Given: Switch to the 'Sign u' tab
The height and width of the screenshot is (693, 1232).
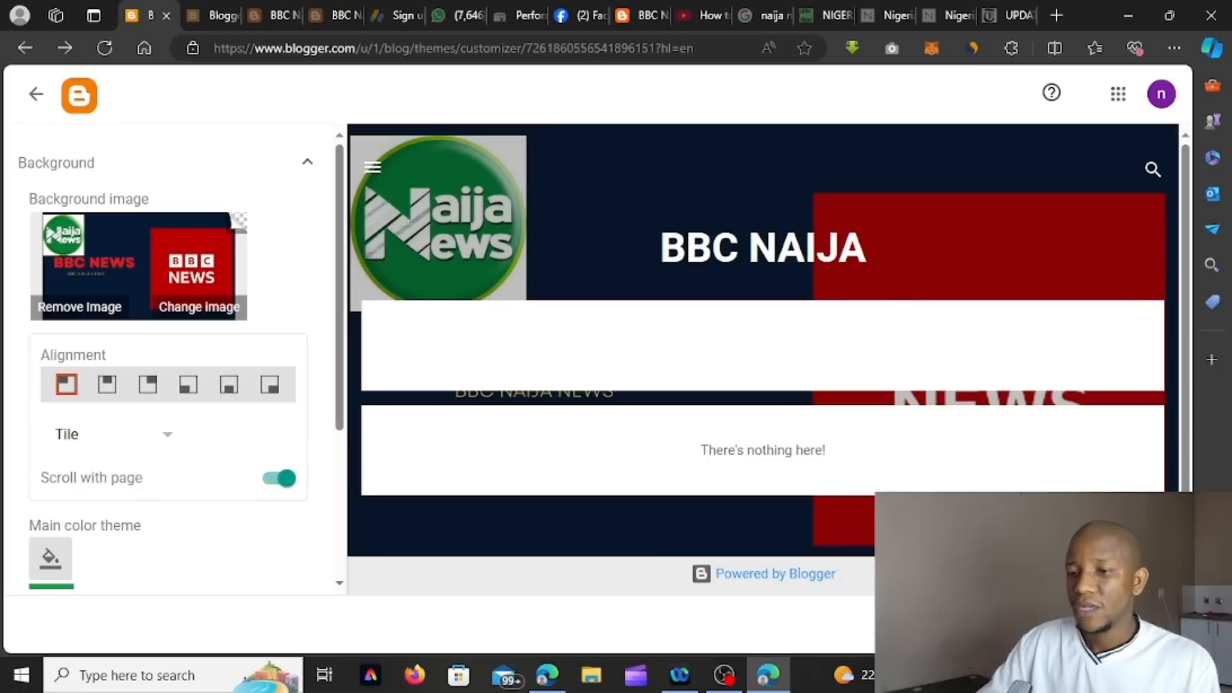Looking at the screenshot, I should [398, 15].
